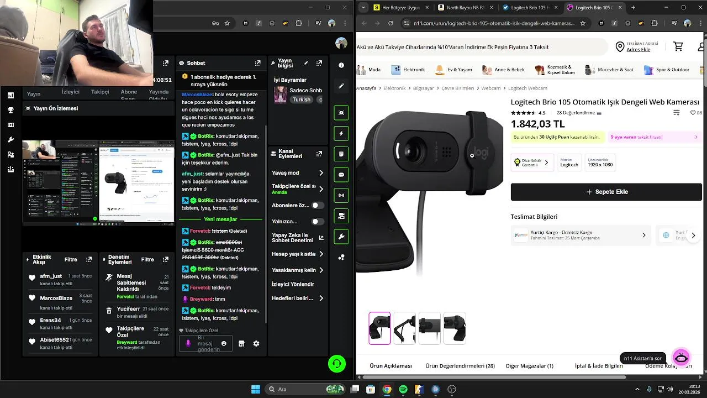
Task: Bookmark the n11 page with the star
Action: [x=583, y=23]
